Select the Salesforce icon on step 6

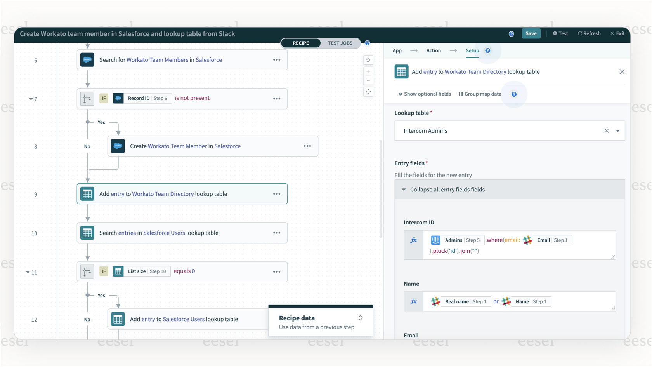tap(87, 60)
